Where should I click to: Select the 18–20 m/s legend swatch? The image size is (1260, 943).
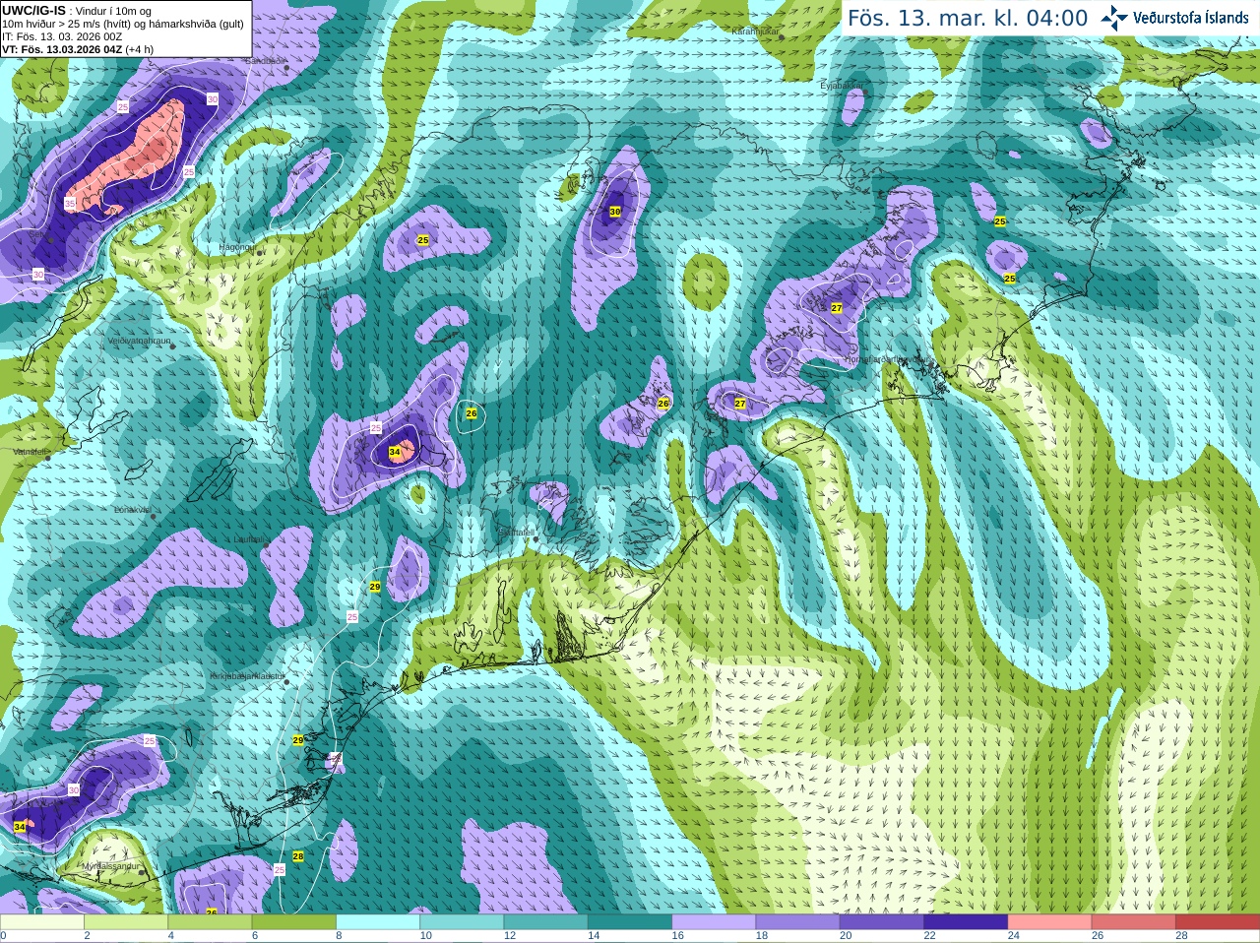[x=798, y=922]
